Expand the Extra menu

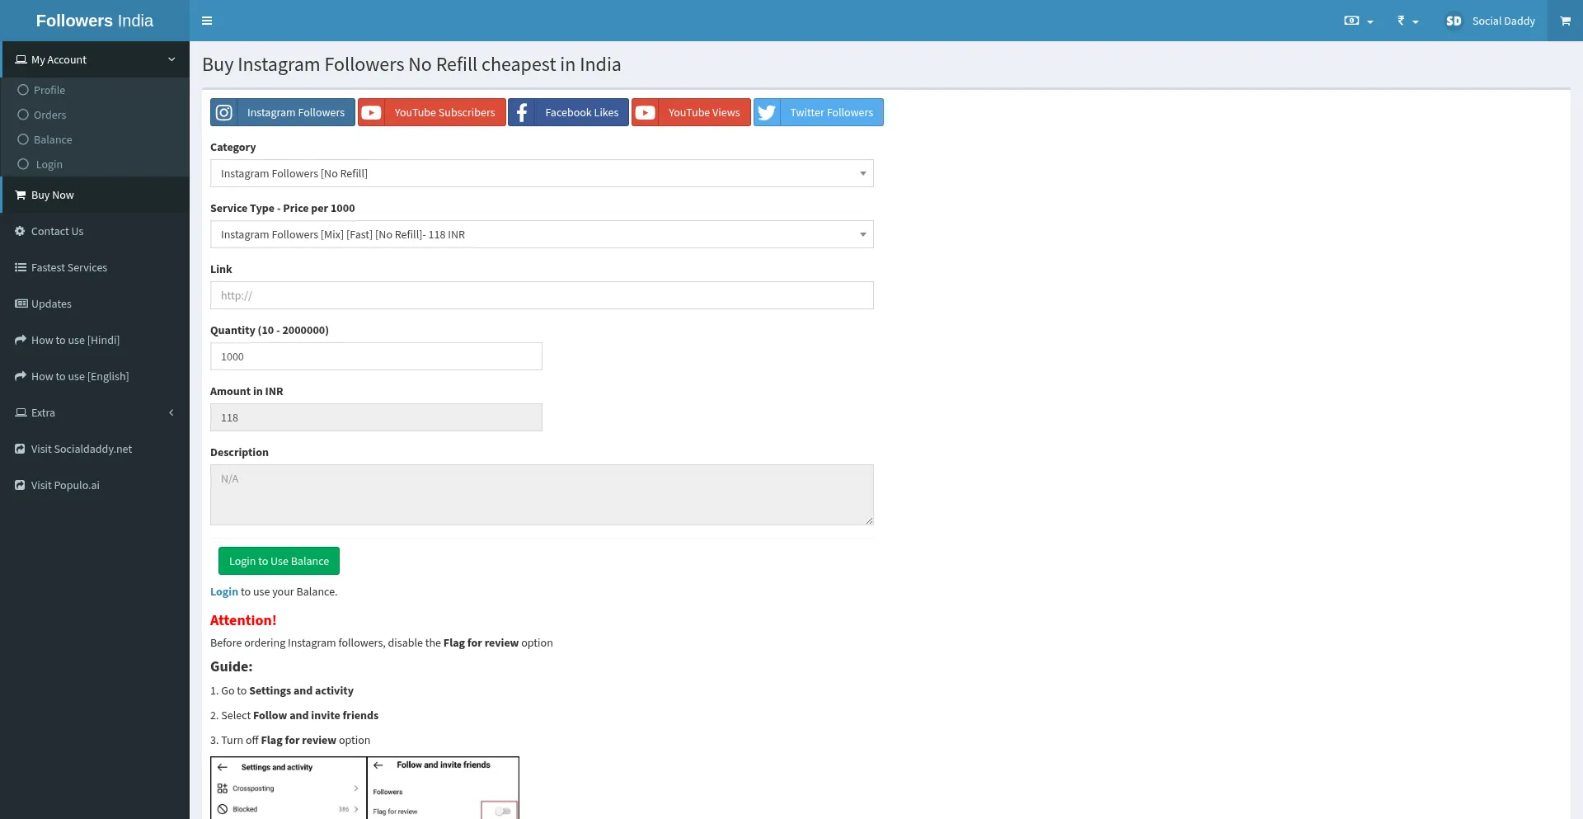click(95, 412)
